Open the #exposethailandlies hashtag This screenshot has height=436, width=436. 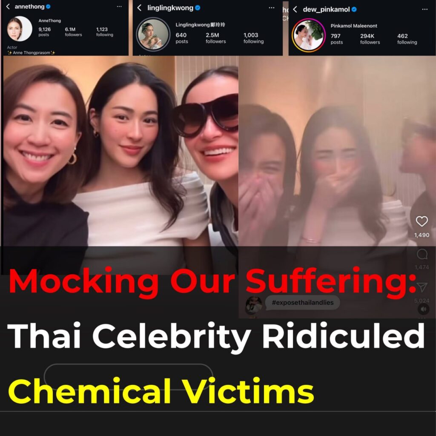(303, 303)
